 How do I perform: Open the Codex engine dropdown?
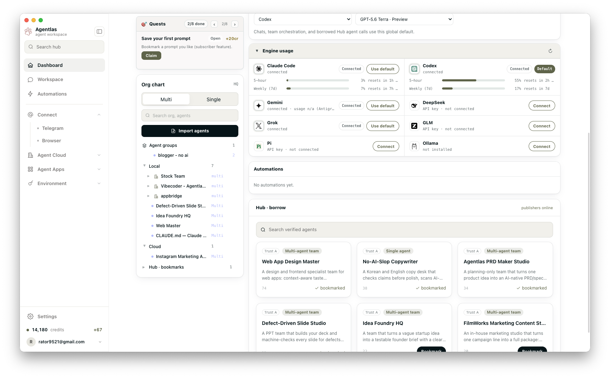coord(303,19)
